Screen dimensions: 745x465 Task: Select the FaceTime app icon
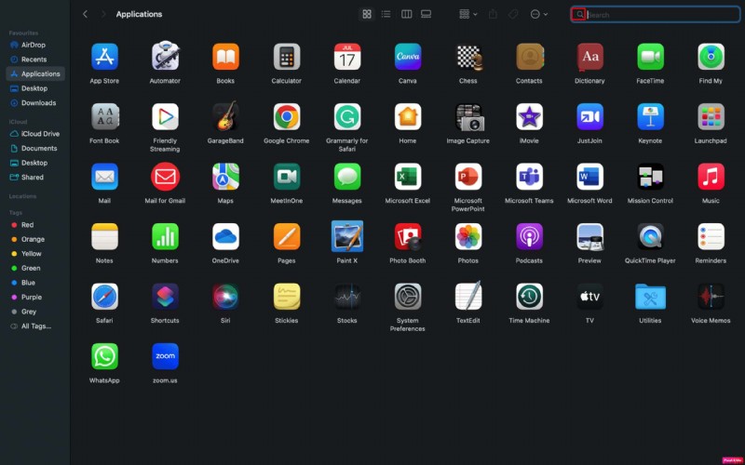[650, 57]
